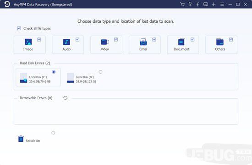This screenshot has height=165, width=252.
Task: Uncheck the Email type checkbox
Action: 154,39
